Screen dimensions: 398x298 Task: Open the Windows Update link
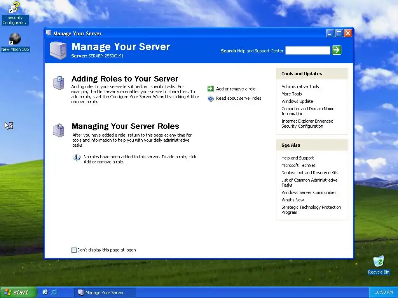pyautogui.click(x=297, y=101)
